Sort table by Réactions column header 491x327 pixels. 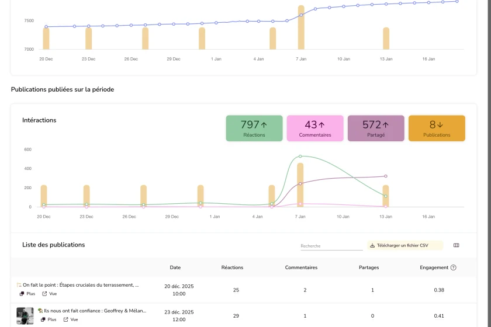tap(232, 267)
